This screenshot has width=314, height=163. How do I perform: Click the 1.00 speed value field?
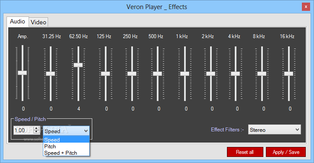(x=24, y=130)
